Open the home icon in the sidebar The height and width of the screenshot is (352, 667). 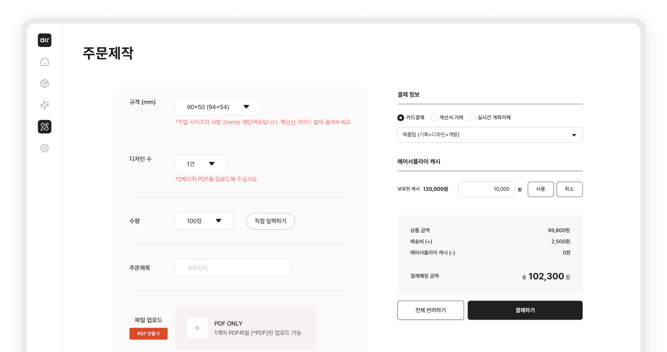(x=44, y=62)
